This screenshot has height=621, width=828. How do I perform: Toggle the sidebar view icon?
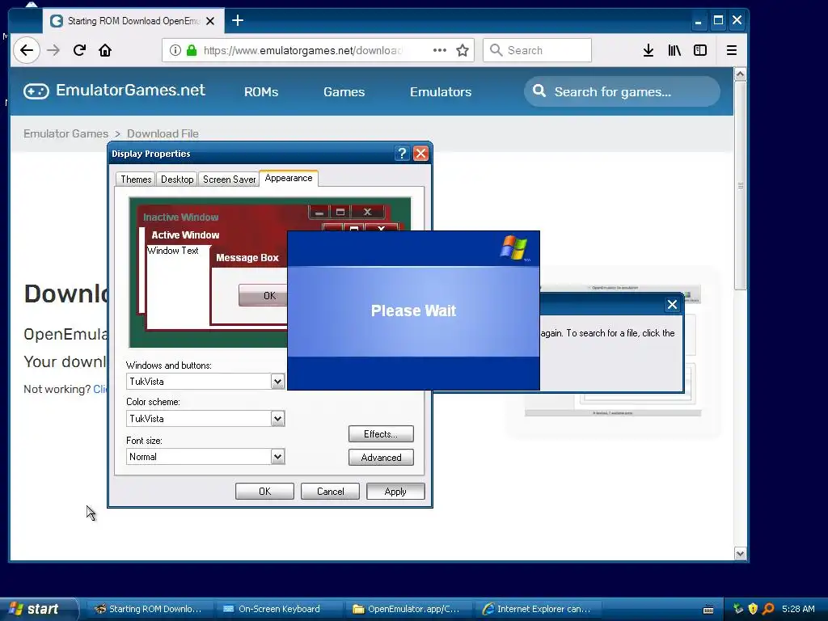pos(700,50)
